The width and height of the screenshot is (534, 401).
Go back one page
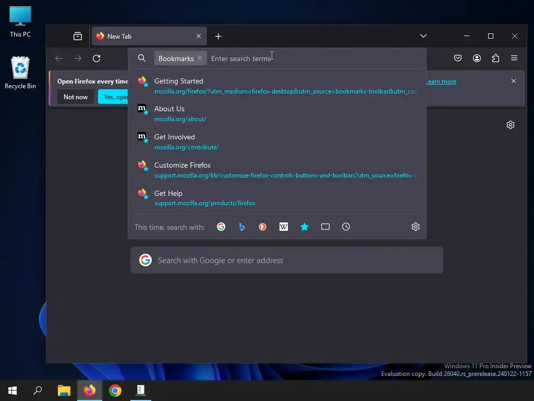(59, 58)
